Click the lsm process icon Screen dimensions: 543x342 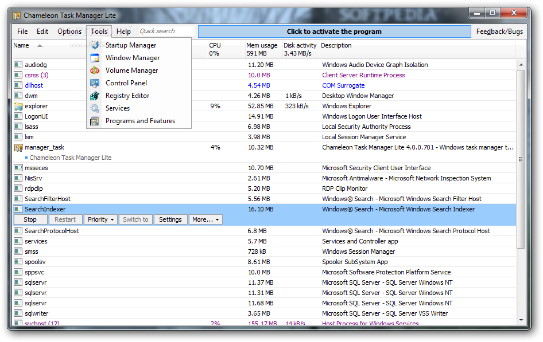click(x=18, y=137)
